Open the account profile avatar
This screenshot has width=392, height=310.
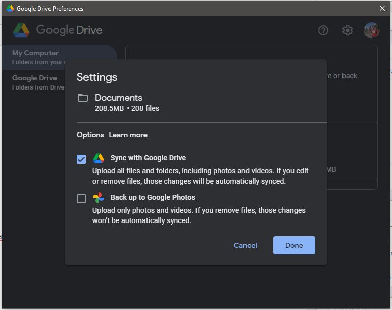pyautogui.click(x=371, y=30)
